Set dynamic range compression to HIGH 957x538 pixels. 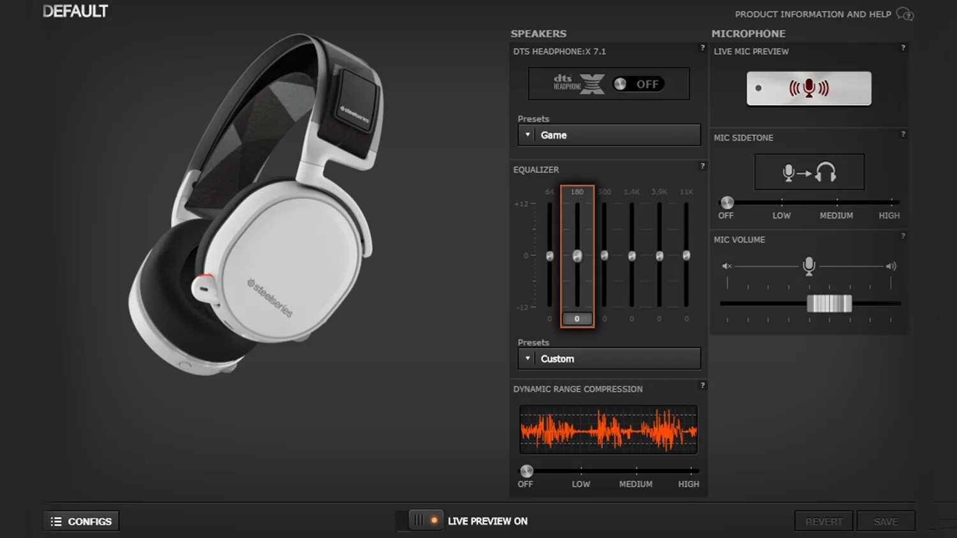click(x=688, y=484)
